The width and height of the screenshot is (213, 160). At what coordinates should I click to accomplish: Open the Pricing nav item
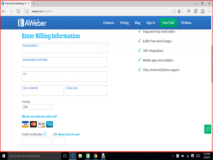pos(124,23)
